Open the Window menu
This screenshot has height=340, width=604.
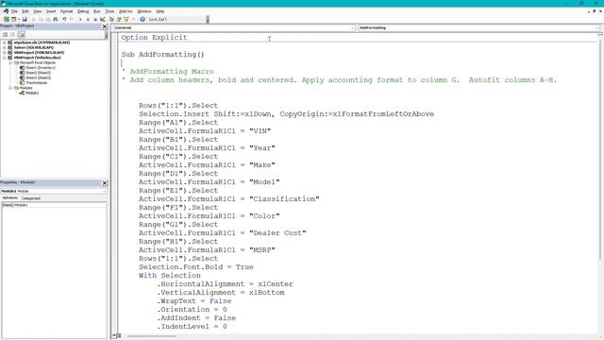coord(144,11)
